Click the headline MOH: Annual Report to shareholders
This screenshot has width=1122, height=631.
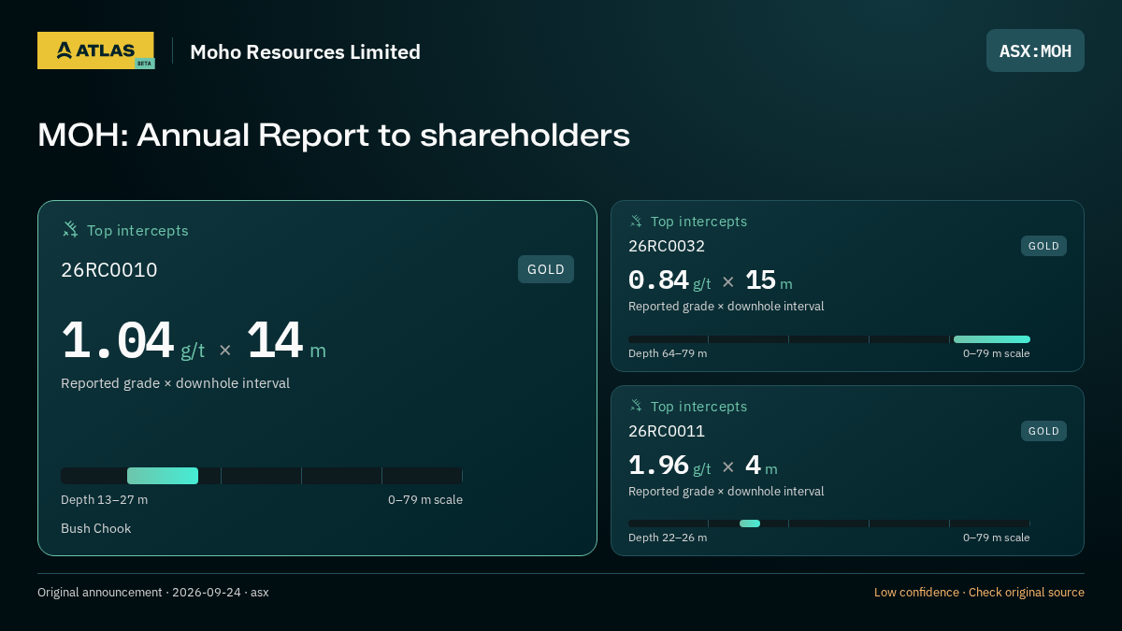pyautogui.click(x=334, y=135)
